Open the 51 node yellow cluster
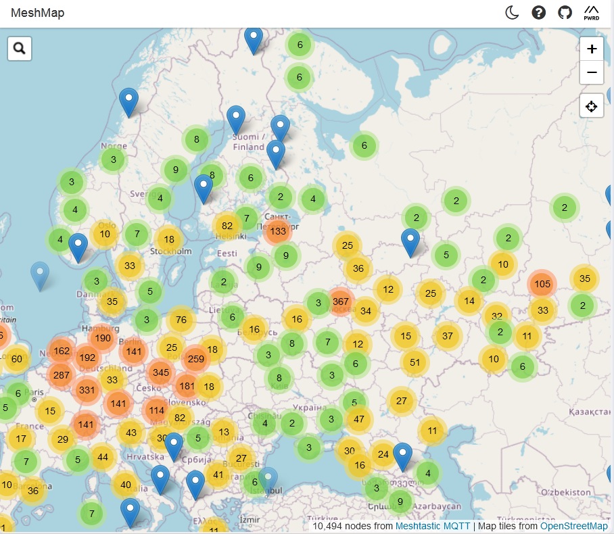This screenshot has height=534, width=614. click(415, 362)
